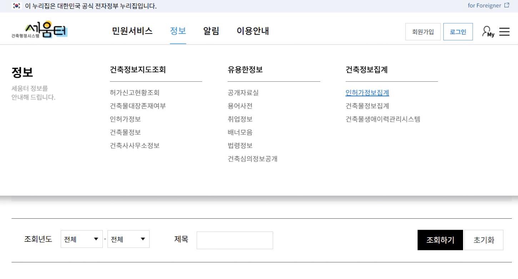Go to 인허가정보 under 건축정보지도조회
Viewport: 518px width, 279px height.
125,119
